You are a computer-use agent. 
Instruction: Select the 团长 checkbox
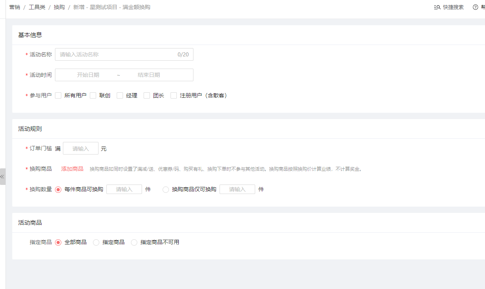point(147,95)
